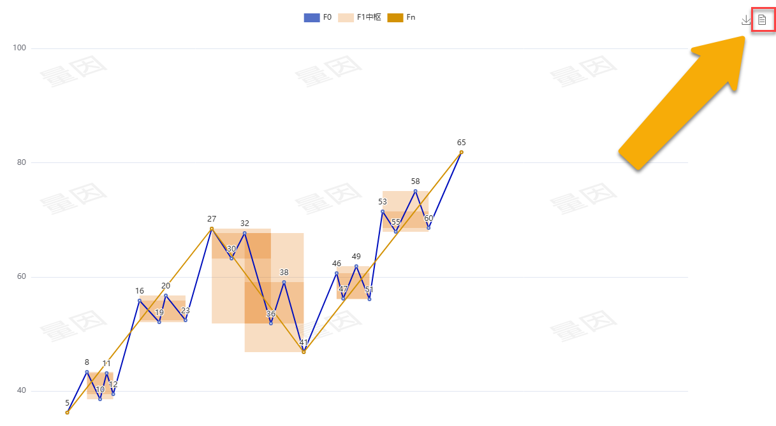Click the download chart image icon
Screen dimensions: 776x426
(x=745, y=20)
